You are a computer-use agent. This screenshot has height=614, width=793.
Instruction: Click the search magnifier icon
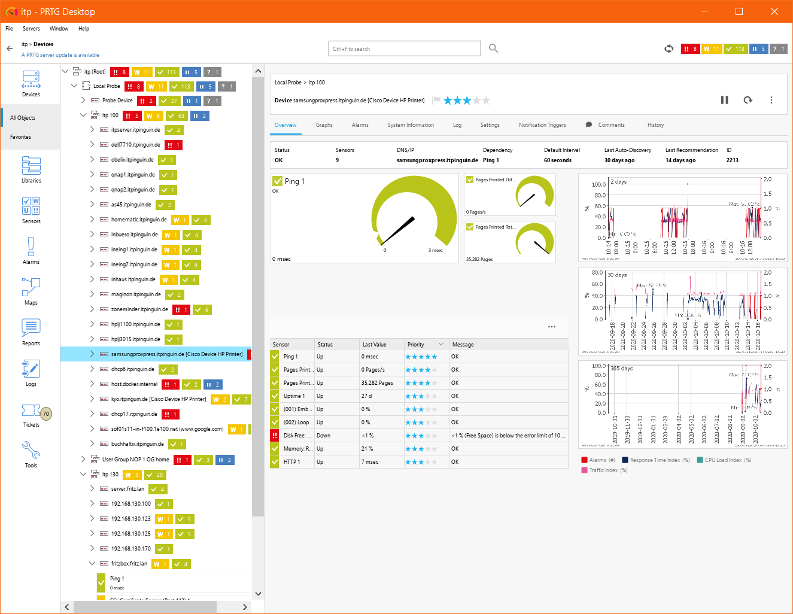493,48
